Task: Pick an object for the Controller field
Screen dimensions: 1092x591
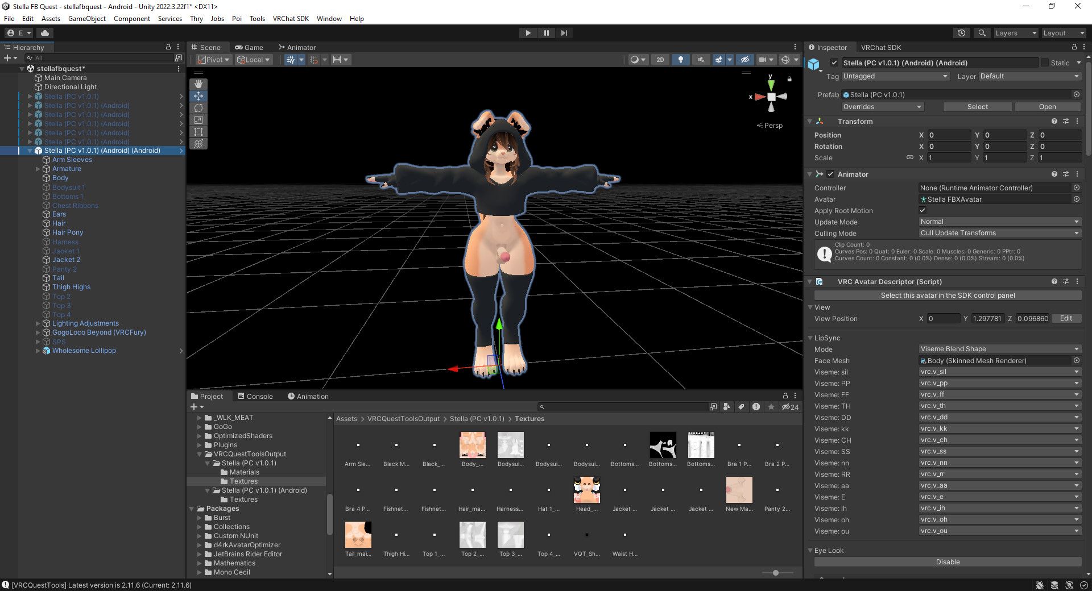Action: [1077, 188]
